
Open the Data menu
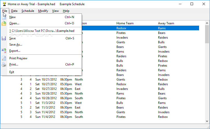14,11
